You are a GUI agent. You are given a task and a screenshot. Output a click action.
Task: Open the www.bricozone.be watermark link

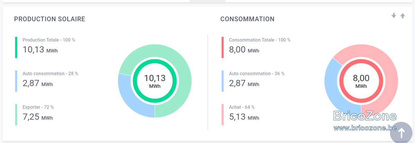365,128
